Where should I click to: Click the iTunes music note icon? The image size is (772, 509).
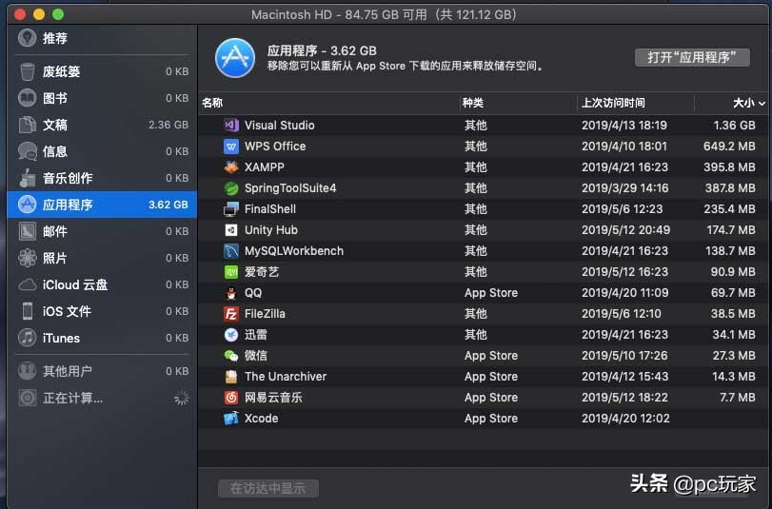click(27, 338)
